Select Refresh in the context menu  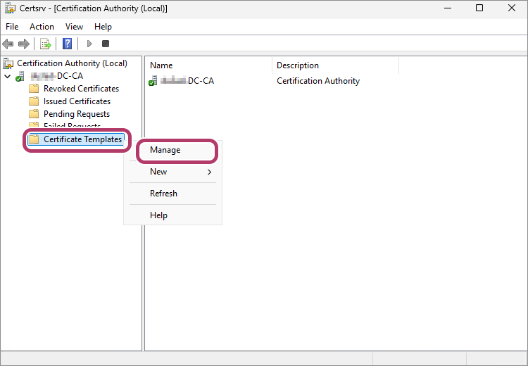pyautogui.click(x=163, y=194)
